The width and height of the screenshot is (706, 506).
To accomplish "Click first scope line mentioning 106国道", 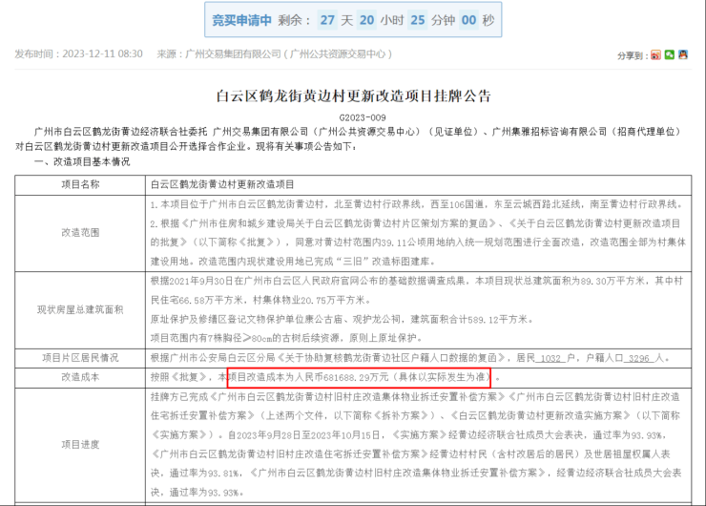I will (x=416, y=204).
